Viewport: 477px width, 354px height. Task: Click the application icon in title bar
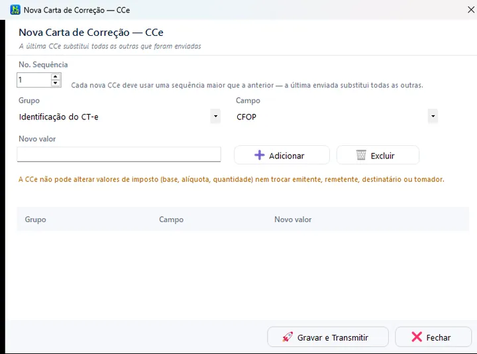coord(15,10)
